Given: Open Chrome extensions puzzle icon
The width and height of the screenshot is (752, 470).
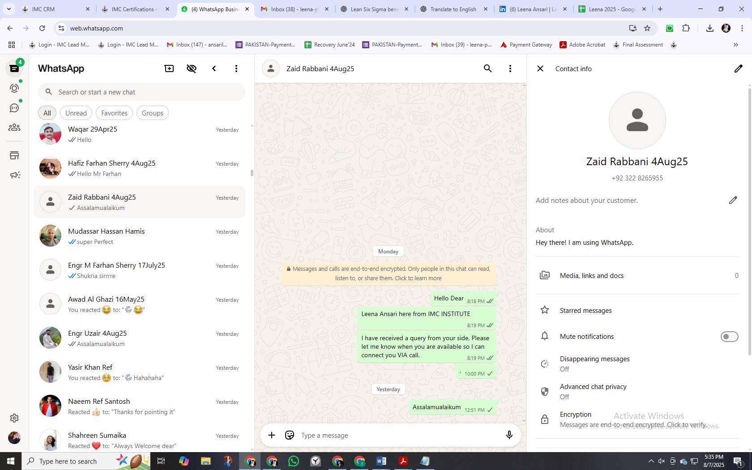Looking at the screenshot, I should (x=686, y=28).
